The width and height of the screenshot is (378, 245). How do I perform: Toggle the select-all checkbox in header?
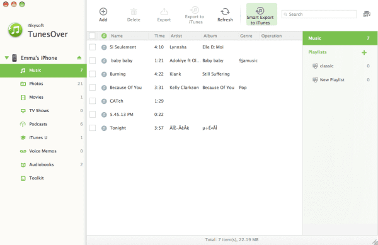pos(92,36)
